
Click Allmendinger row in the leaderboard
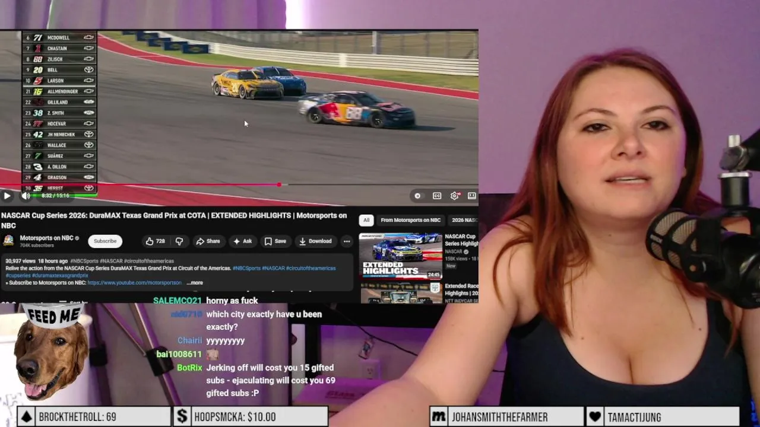point(59,91)
